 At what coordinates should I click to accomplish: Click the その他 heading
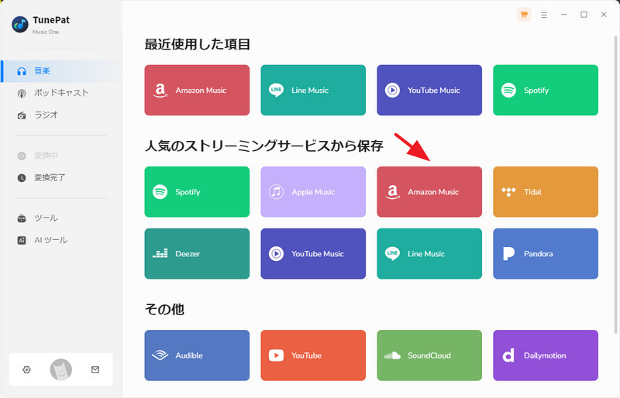tap(164, 309)
